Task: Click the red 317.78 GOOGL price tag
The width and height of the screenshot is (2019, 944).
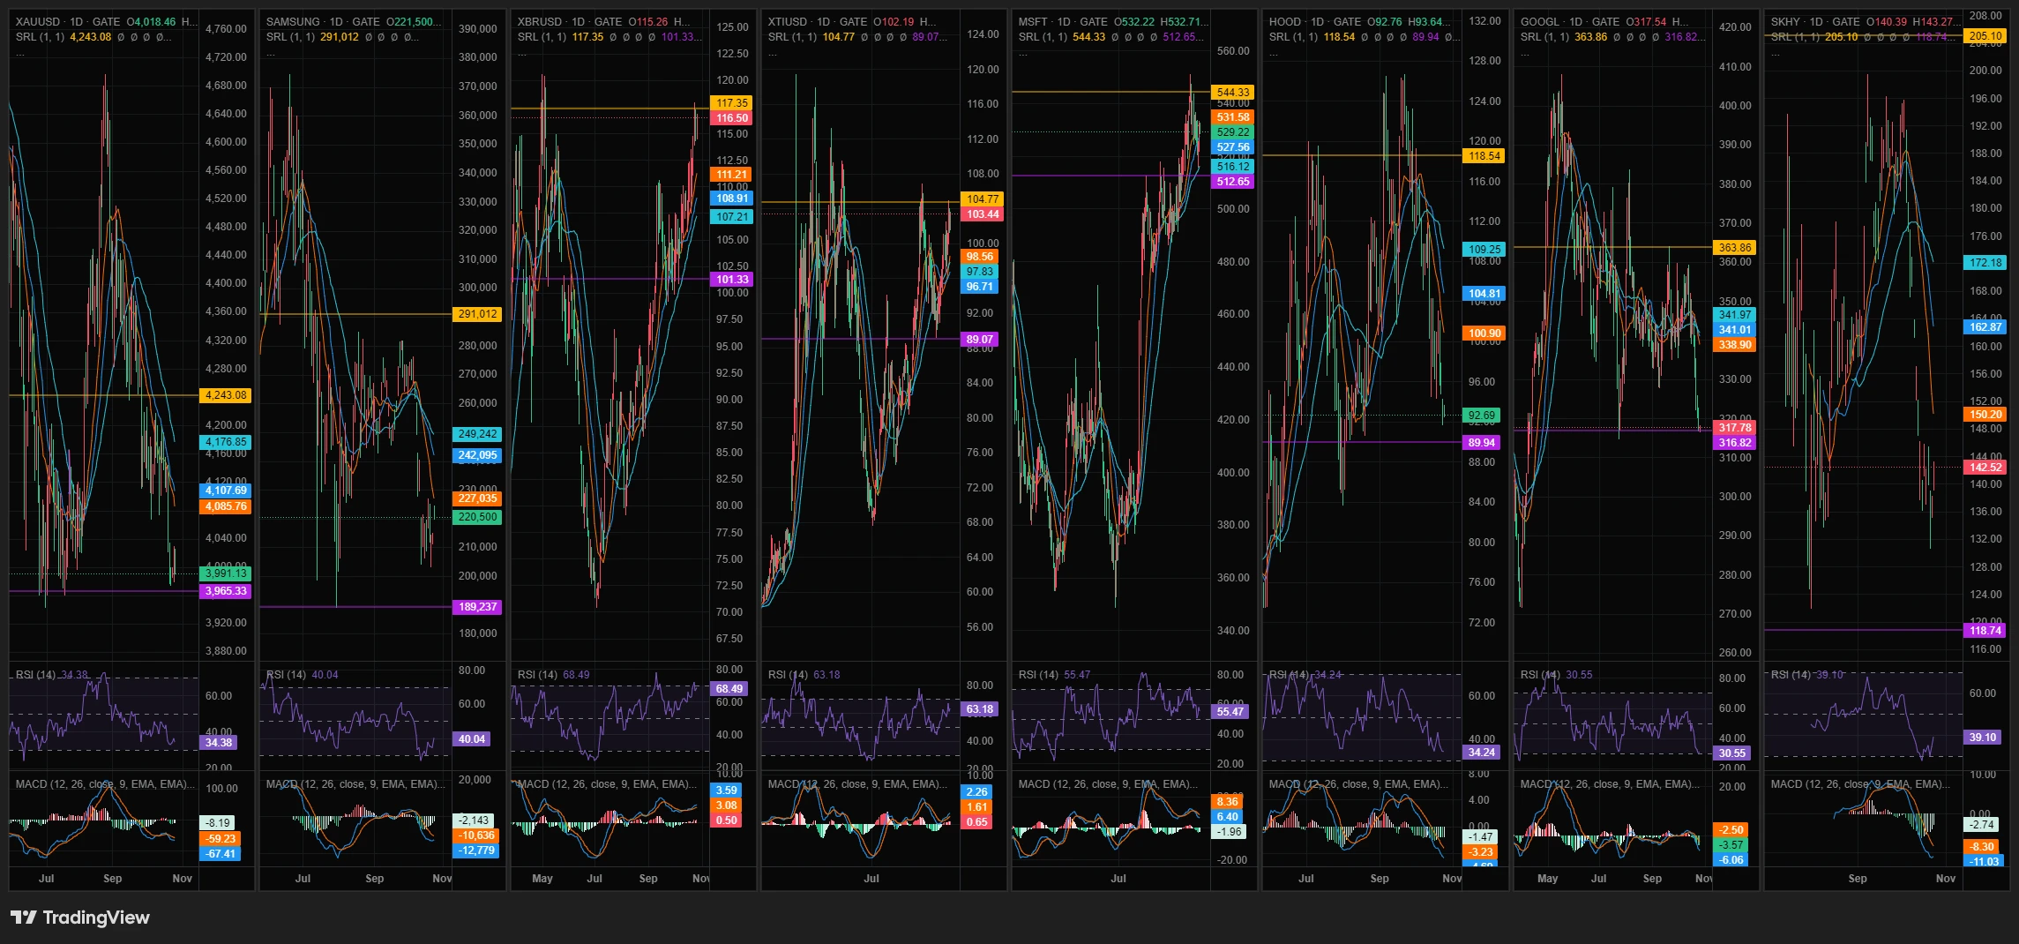Action: point(1734,428)
